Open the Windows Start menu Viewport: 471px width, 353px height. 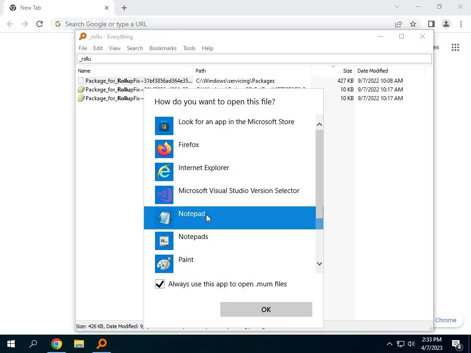(11, 344)
